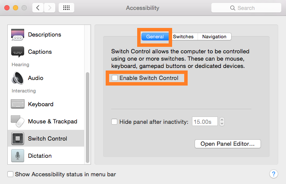Go back with the left chevron button
The image size is (286, 184).
pyautogui.click(x=38, y=8)
